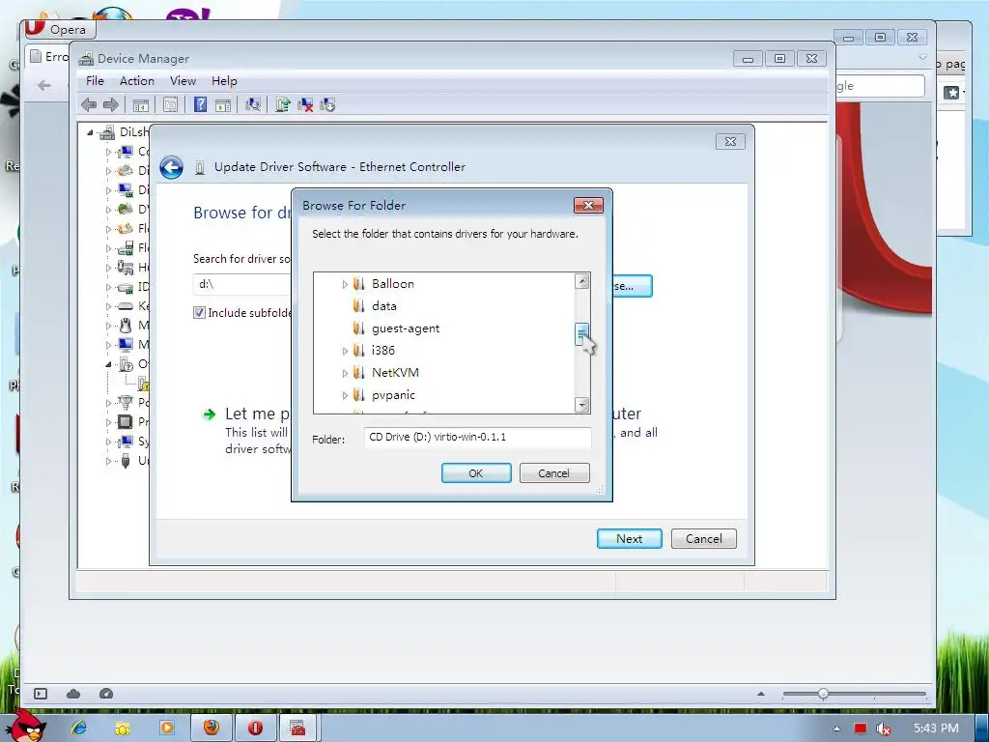
Task: Click the folder list scrollbar thumb
Action: click(x=581, y=333)
